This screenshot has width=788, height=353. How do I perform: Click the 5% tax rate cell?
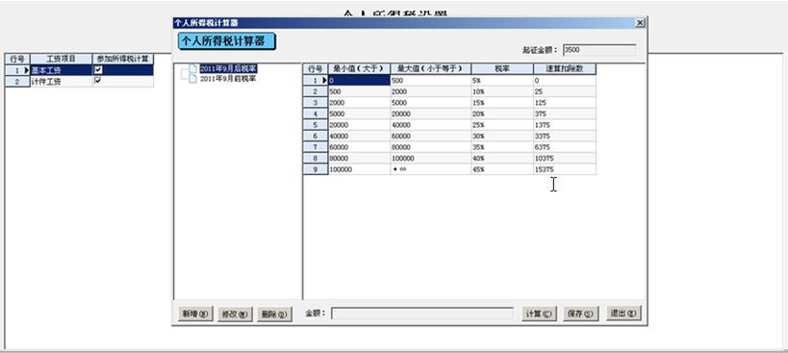click(x=502, y=81)
